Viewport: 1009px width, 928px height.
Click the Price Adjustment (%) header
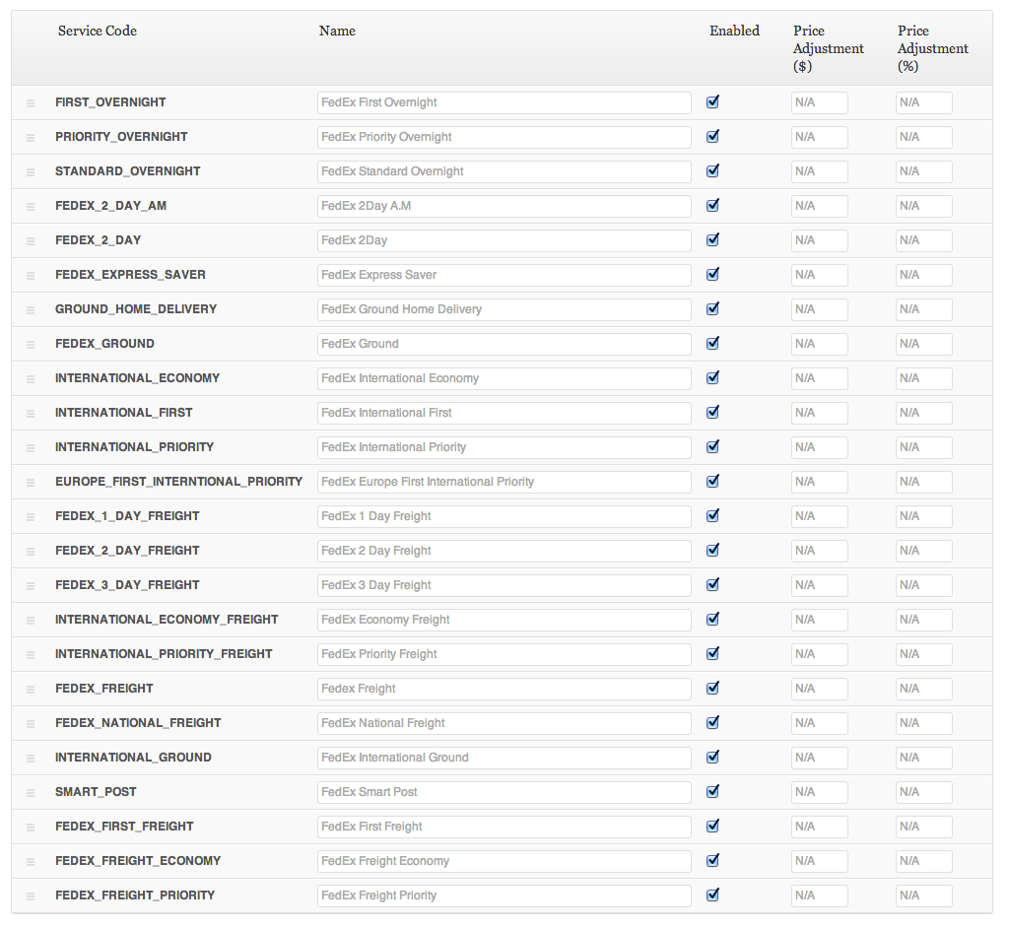tap(932, 48)
